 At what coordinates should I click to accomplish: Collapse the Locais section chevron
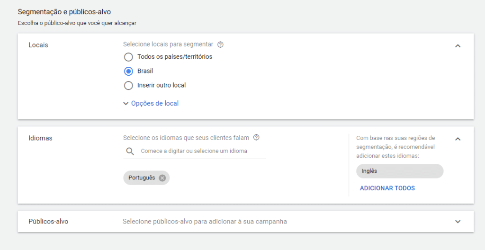pyautogui.click(x=458, y=46)
